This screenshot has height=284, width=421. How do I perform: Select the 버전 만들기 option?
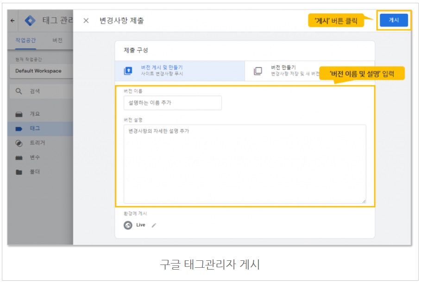click(309, 71)
